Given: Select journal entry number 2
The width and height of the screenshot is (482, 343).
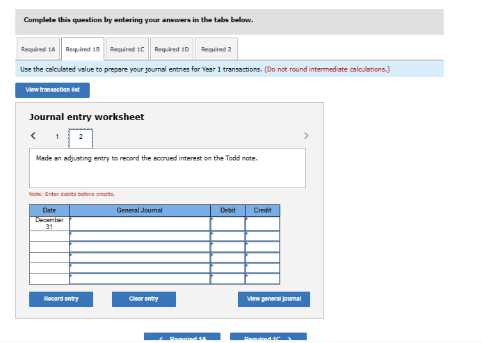Looking at the screenshot, I should (x=81, y=138).
